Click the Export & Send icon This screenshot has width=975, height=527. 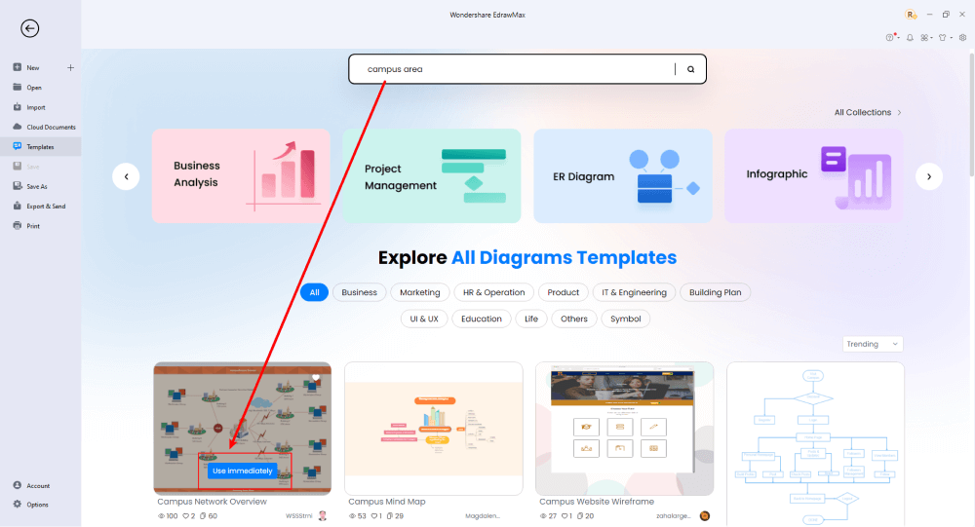(18, 206)
